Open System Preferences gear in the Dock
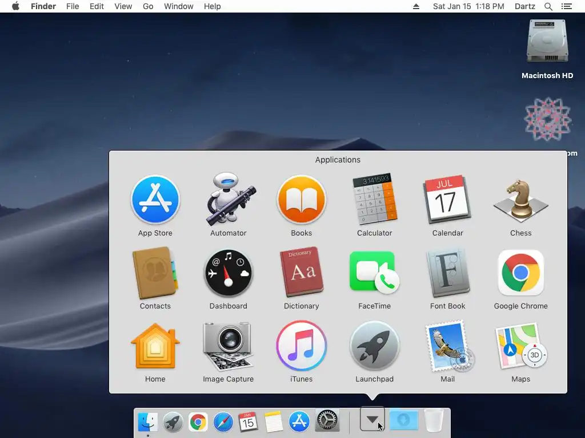This screenshot has width=585, height=438. (327, 421)
